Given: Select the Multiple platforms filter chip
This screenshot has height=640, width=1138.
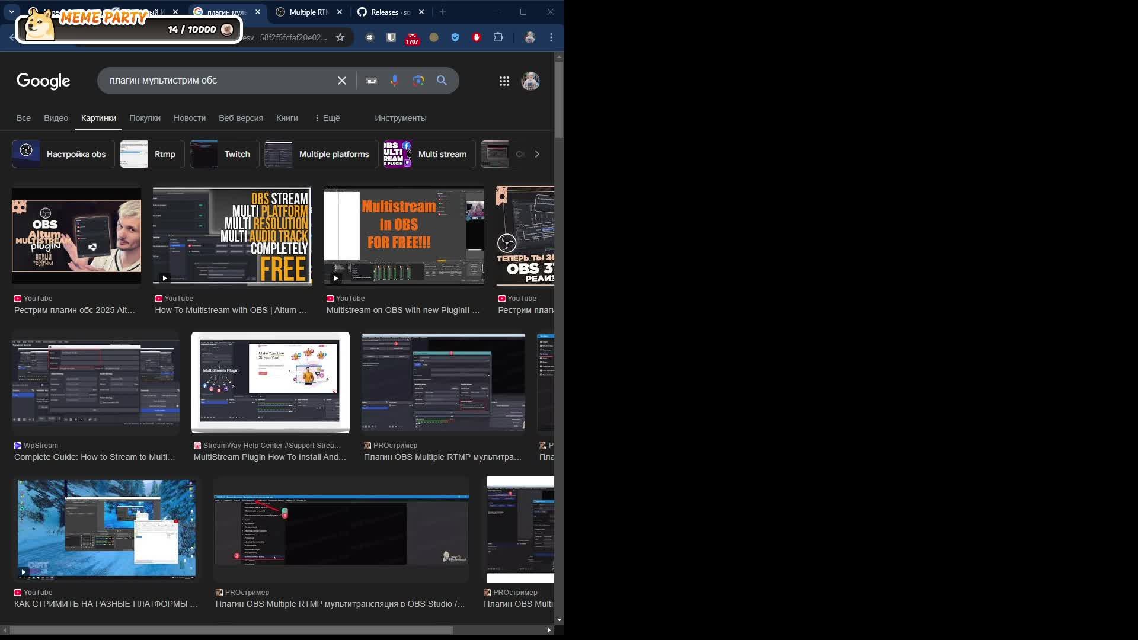Looking at the screenshot, I should (x=321, y=154).
